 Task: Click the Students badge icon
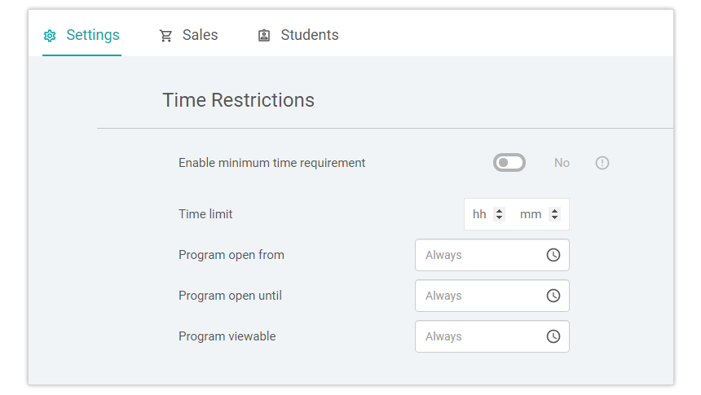[264, 36]
